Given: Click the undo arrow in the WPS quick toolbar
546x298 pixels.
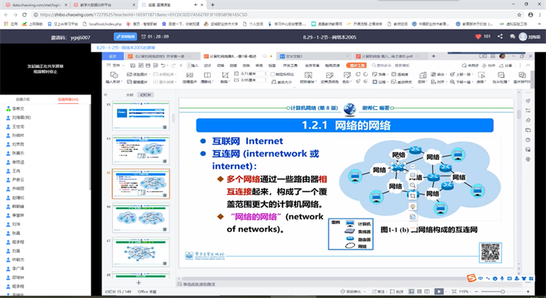Looking at the screenshot, I should point(162,66).
